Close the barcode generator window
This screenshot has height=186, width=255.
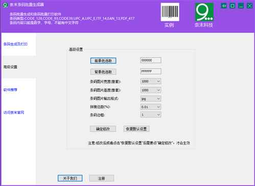249,6
